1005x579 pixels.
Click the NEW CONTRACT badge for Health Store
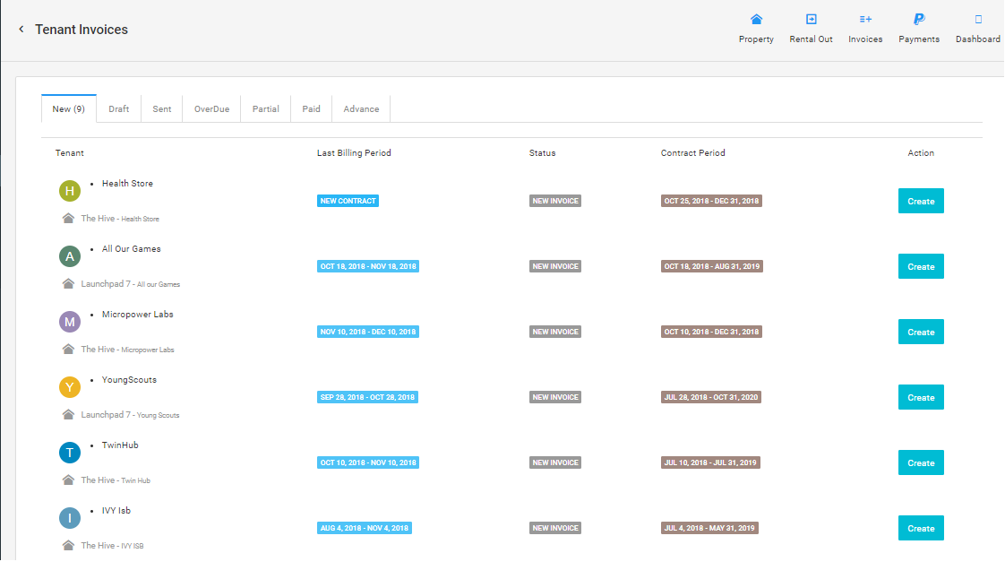(348, 202)
